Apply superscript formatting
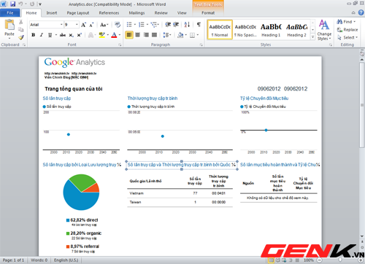Image resolution: width=365 pixels, height=264 pixels. click(x=79, y=35)
